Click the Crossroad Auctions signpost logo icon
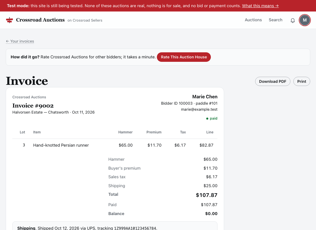The width and height of the screenshot is (316, 230). [x=9, y=20]
